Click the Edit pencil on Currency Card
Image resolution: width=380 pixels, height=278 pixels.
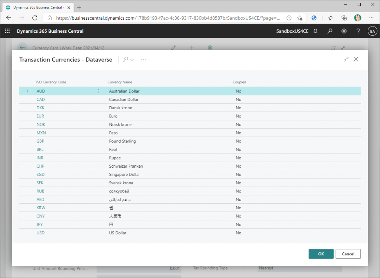pyautogui.click(x=173, y=48)
